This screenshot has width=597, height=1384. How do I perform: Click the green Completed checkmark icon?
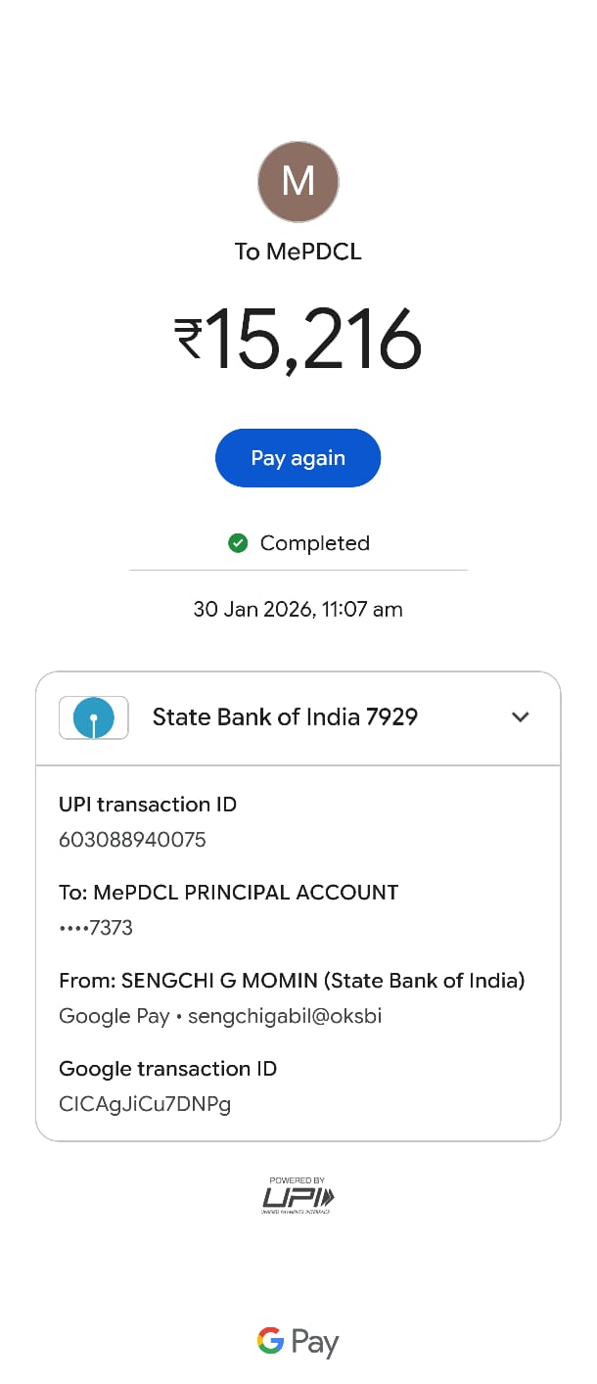(x=238, y=543)
